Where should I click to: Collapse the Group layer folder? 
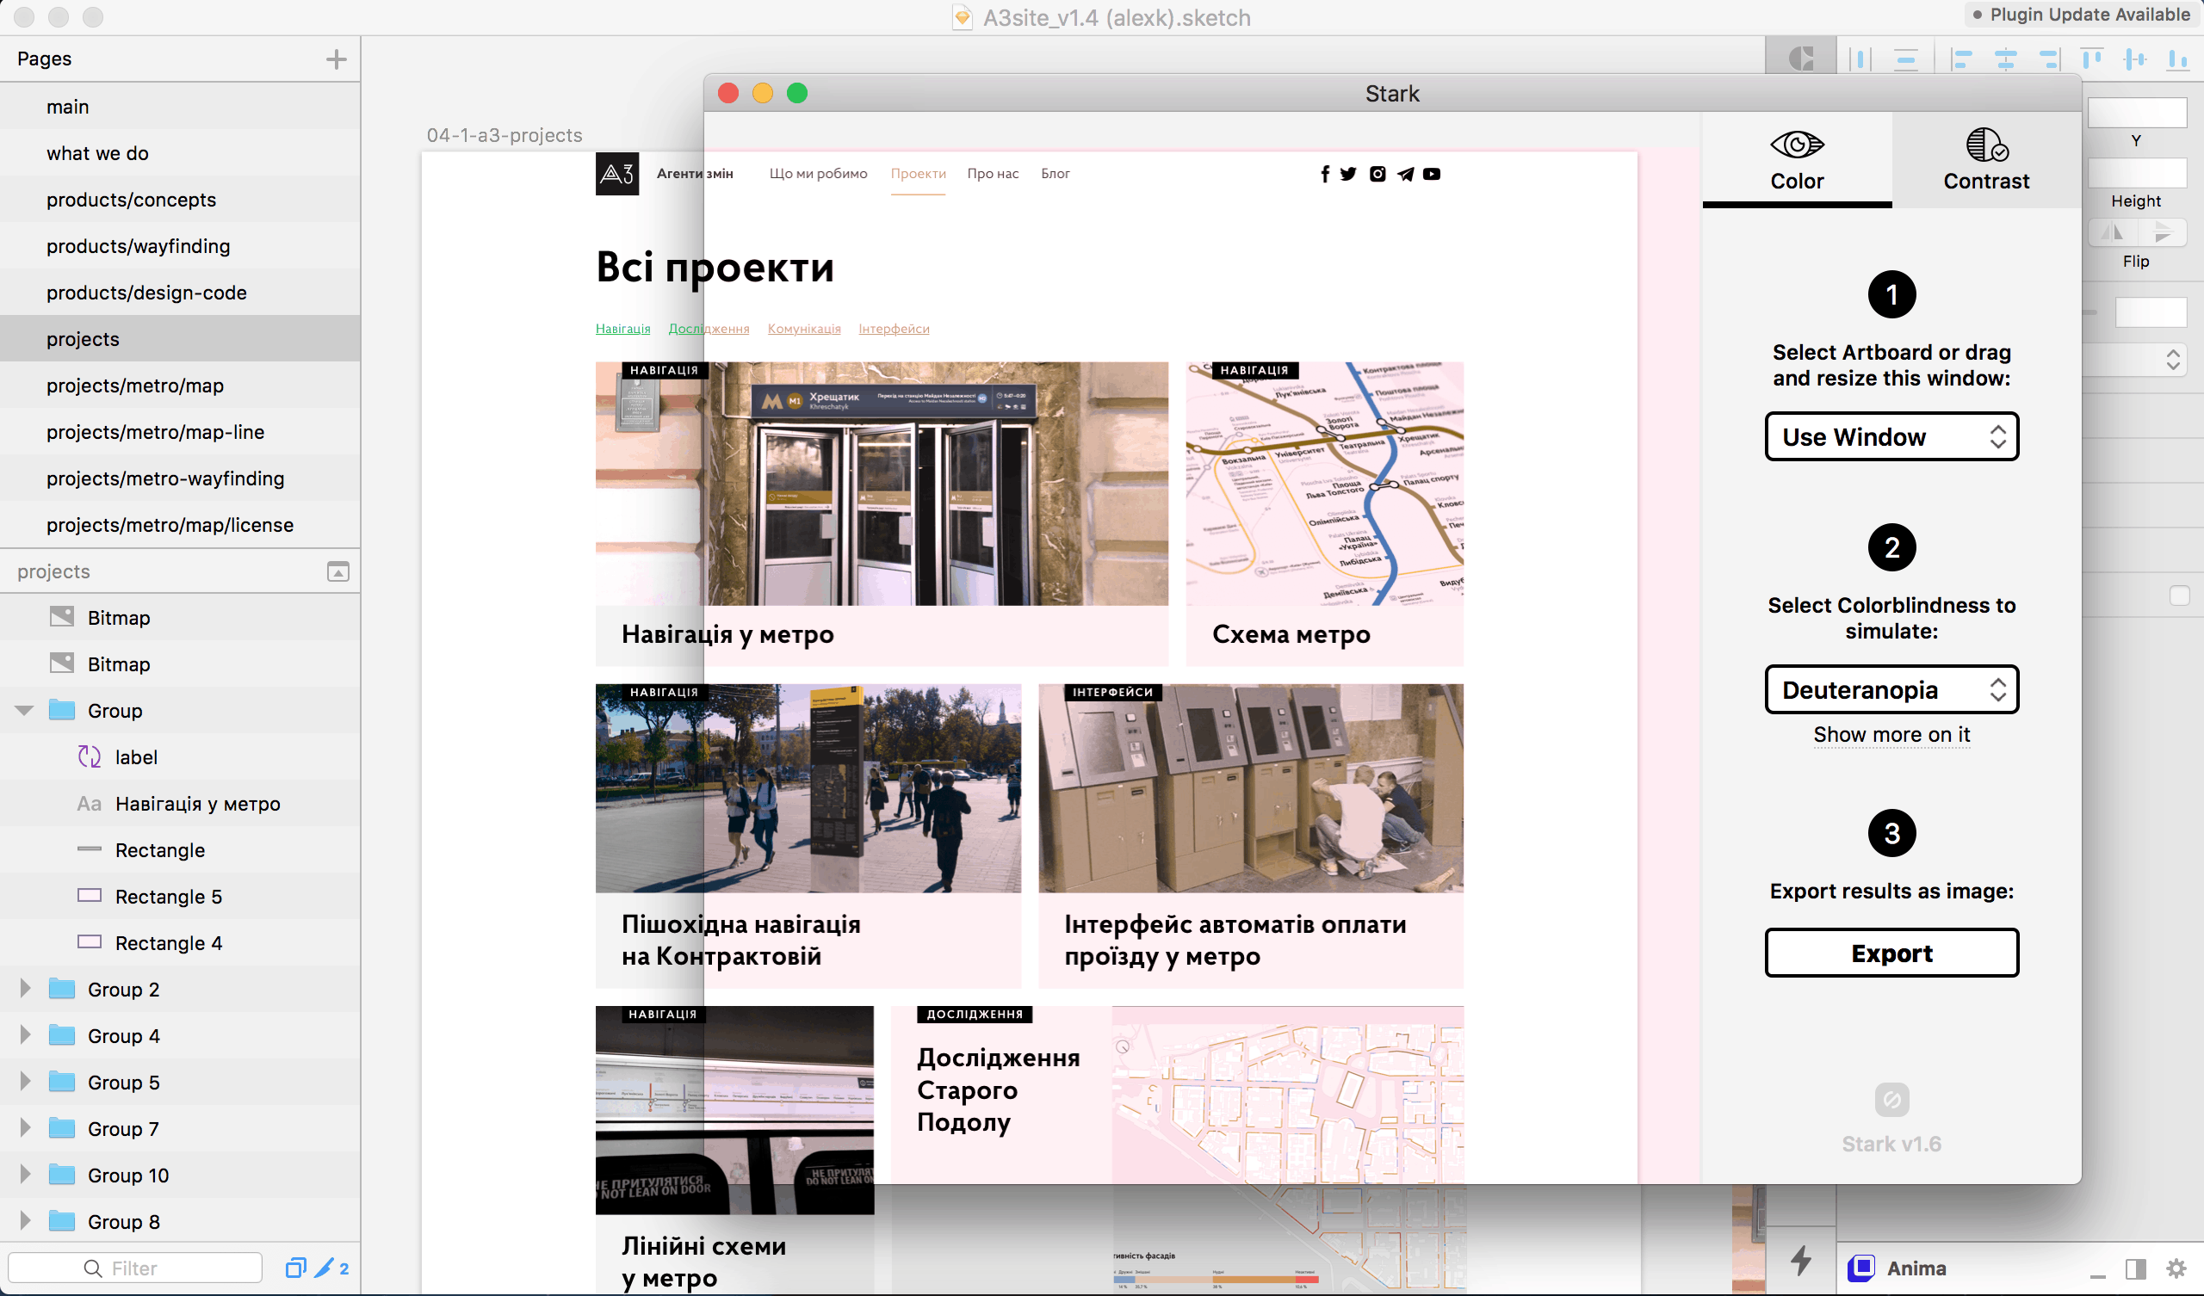24,710
